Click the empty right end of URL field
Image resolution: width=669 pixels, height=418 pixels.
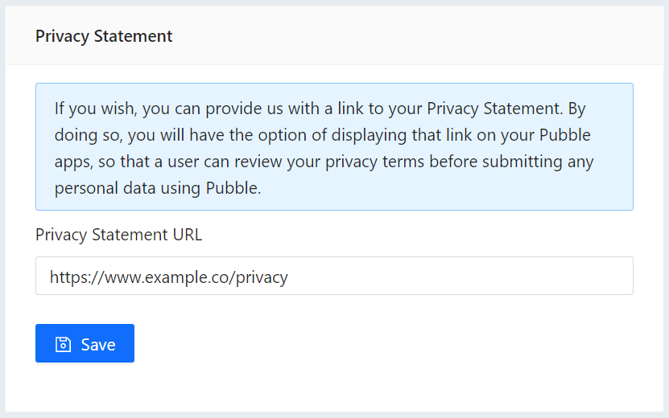point(523,276)
